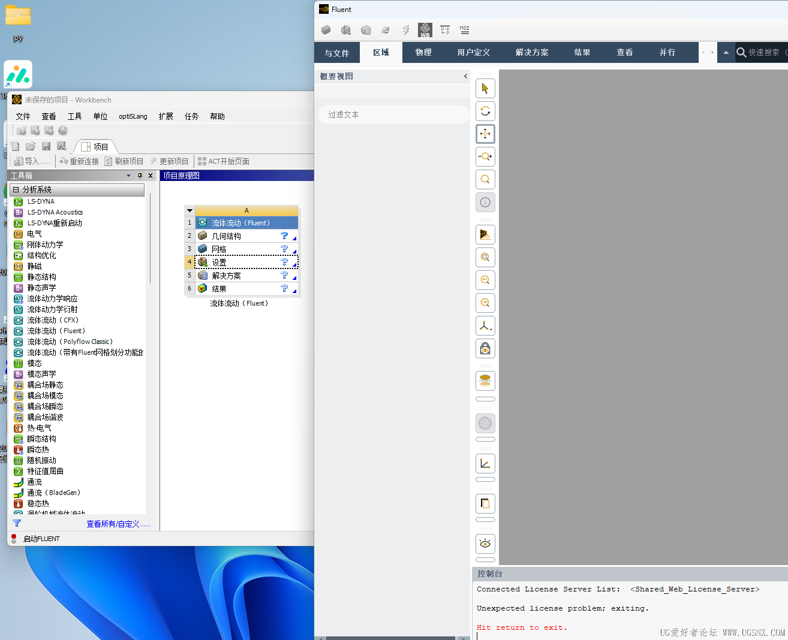The height and width of the screenshot is (640, 788).
Task: Open the axis orientation triad tool
Action: (x=485, y=325)
